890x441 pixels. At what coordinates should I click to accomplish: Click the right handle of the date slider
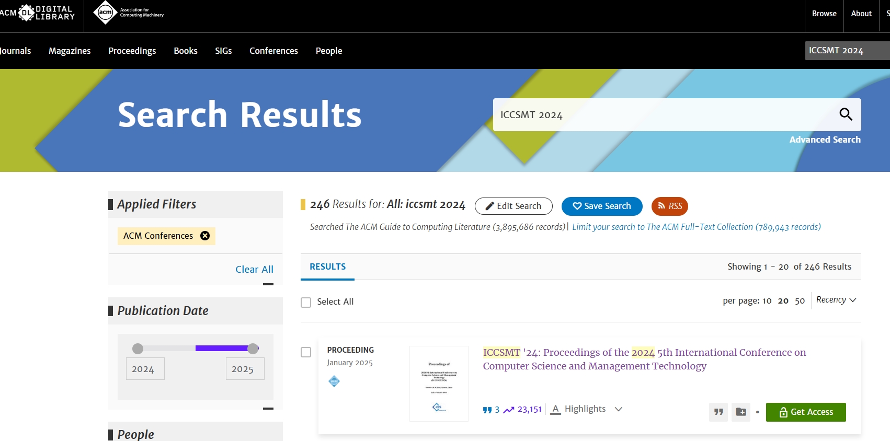(x=253, y=349)
